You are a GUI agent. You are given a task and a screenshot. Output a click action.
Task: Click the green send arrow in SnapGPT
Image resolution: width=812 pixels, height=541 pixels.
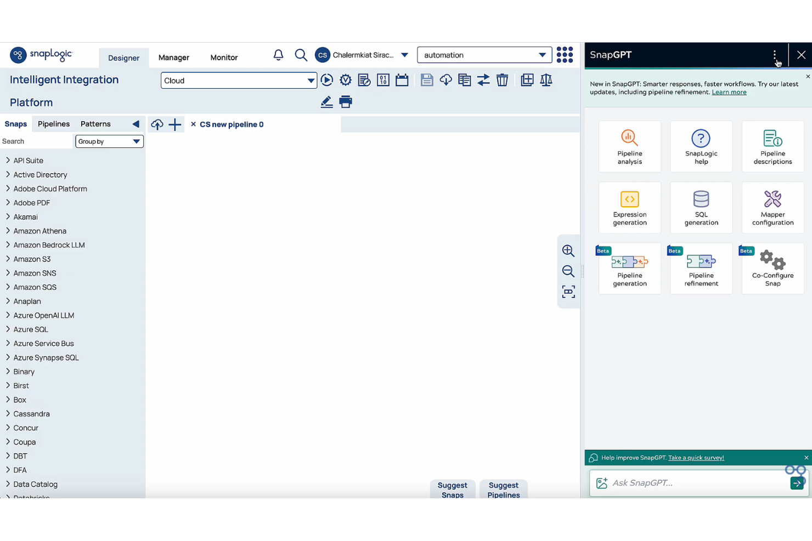tap(797, 483)
